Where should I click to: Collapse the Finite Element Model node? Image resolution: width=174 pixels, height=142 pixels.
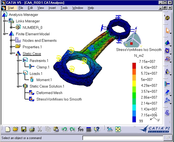coord(4,34)
